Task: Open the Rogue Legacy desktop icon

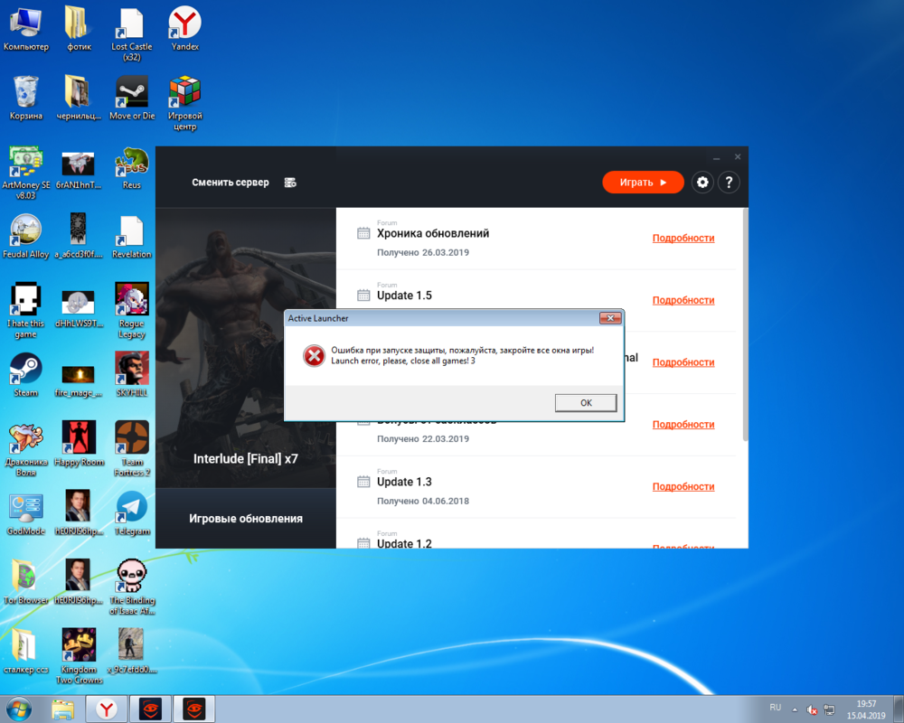Action: 132,301
